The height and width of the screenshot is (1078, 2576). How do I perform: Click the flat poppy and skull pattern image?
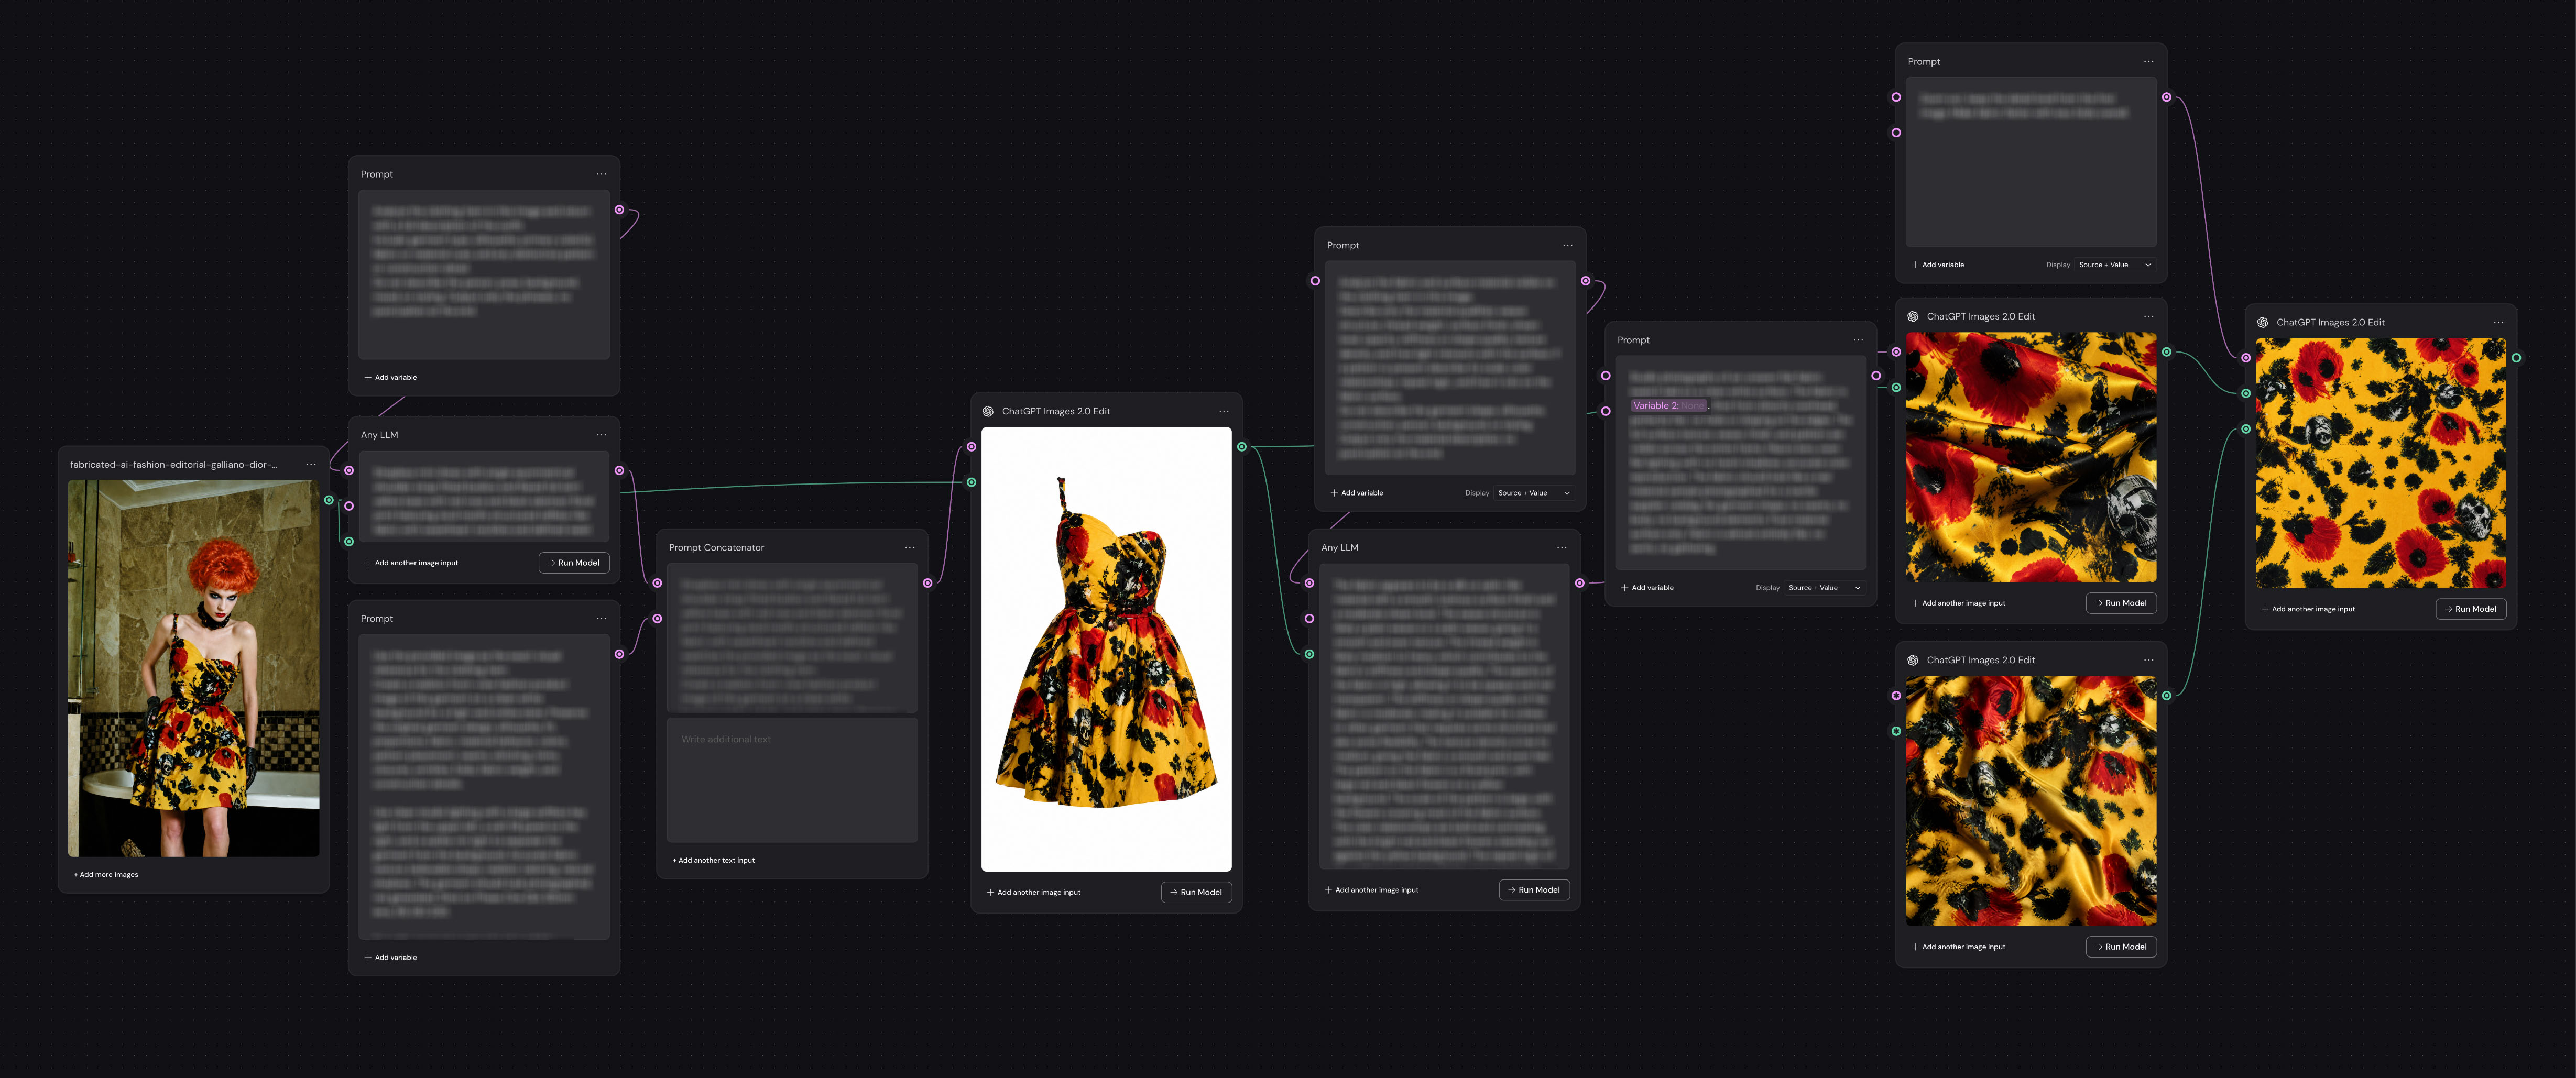tap(2381, 463)
